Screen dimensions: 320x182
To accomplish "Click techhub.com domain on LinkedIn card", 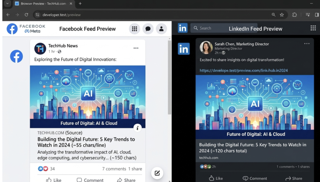I will [208, 158].
